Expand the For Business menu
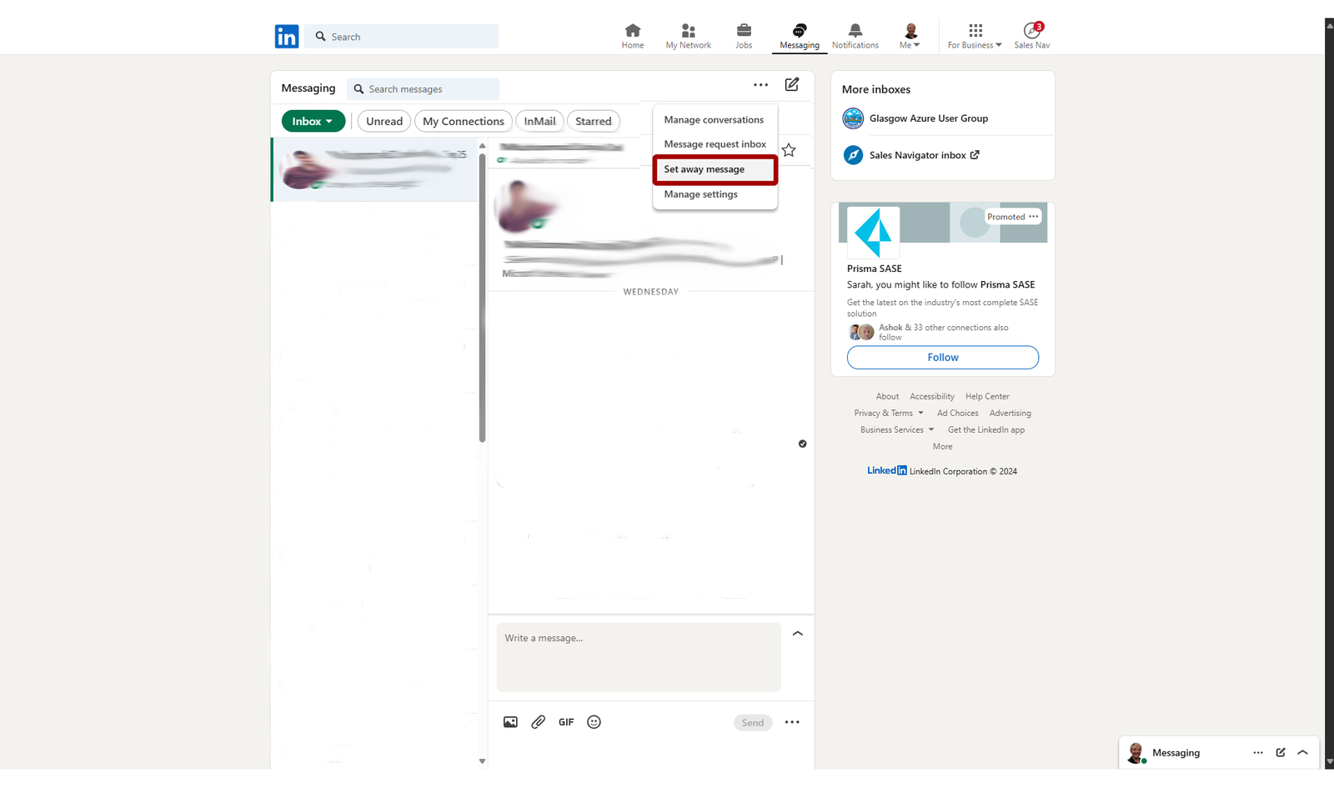This screenshot has width=1334, height=788. point(973,36)
